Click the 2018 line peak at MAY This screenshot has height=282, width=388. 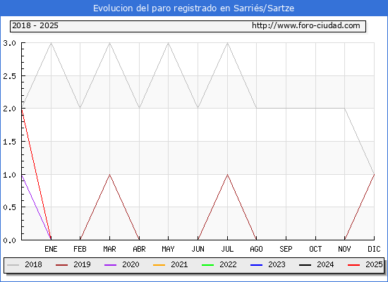pyautogui.click(x=169, y=43)
